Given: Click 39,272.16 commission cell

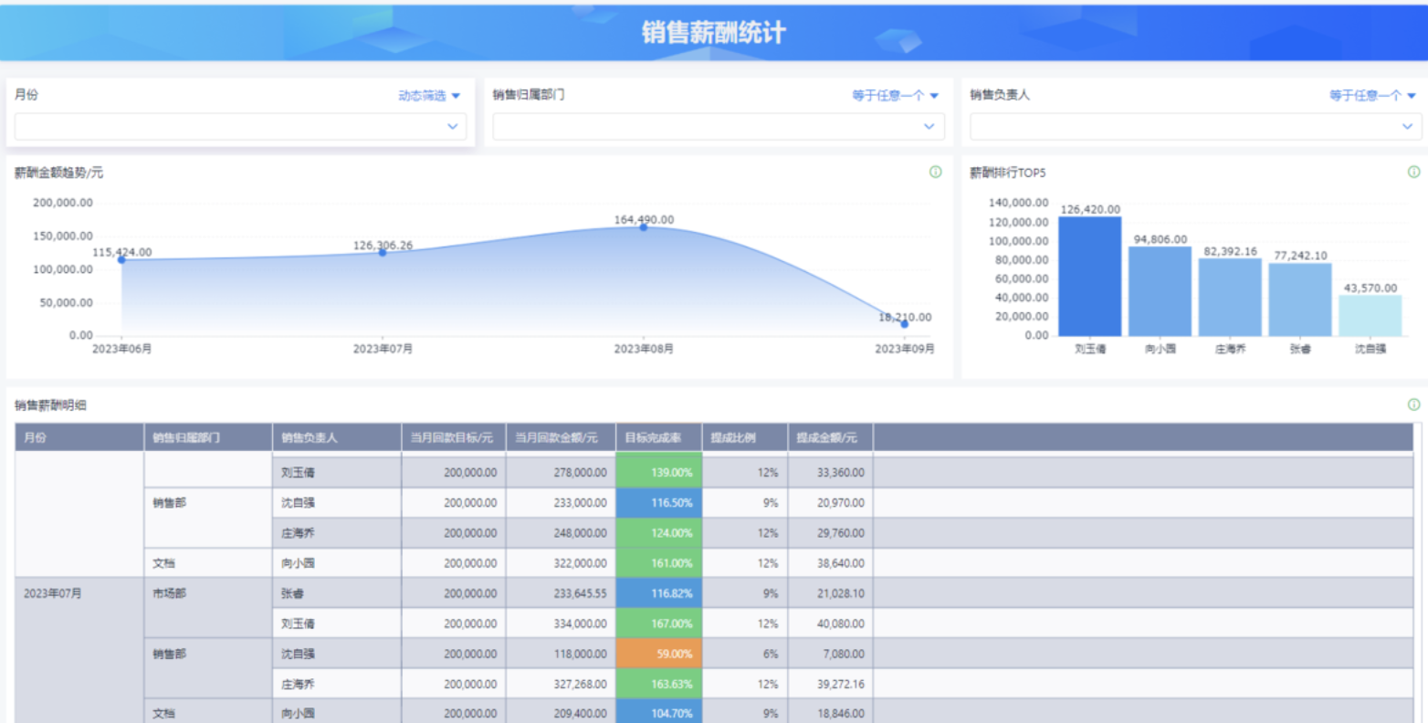Looking at the screenshot, I should pyautogui.click(x=830, y=684).
